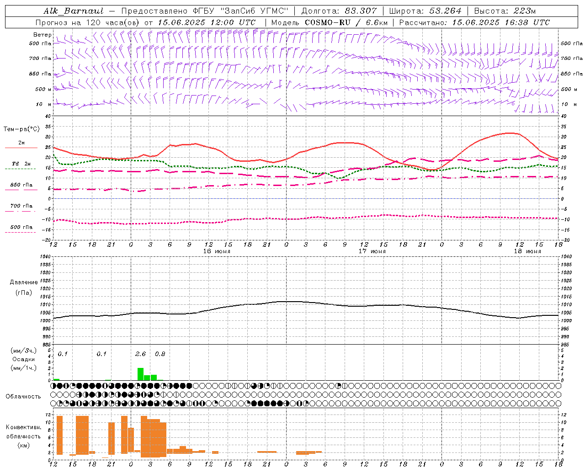Click the Прогноз на 120 часа(ов) text
The height and width of the screenshot is (468, 585).
point(88,22)
